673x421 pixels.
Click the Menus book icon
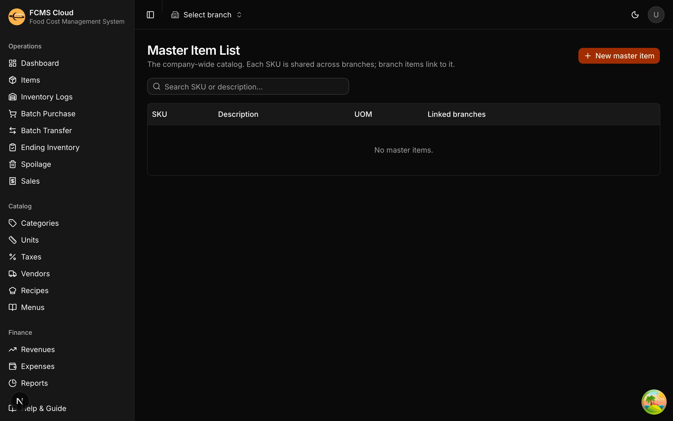click(x=13, y=307)
